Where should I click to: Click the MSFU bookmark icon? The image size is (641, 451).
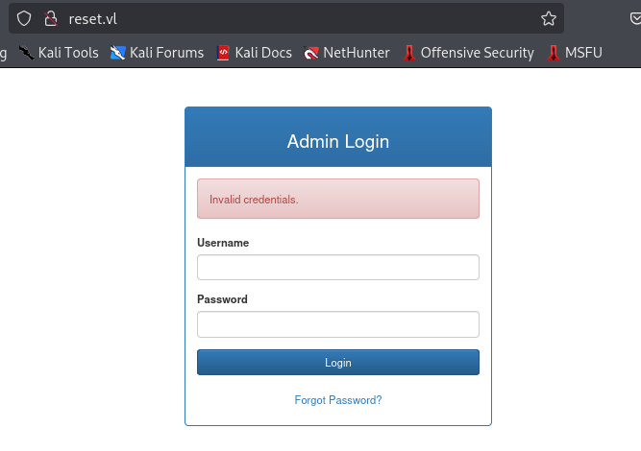click(x=554, y=53)
